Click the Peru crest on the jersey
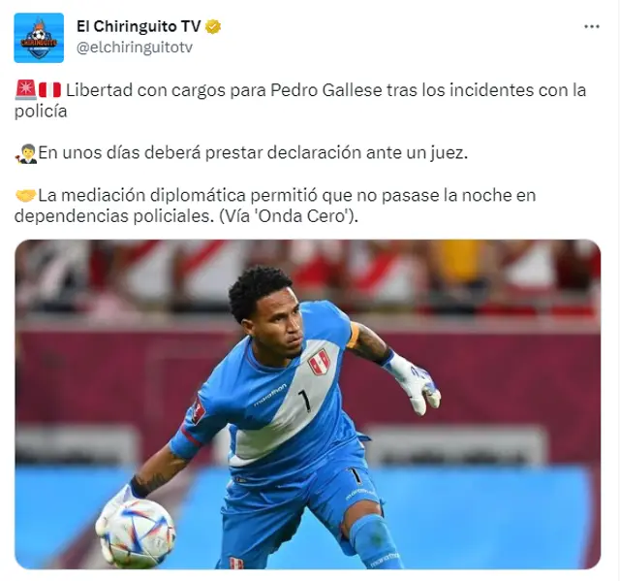The width and height of the screenshot is (620, 581). [319, 362]
